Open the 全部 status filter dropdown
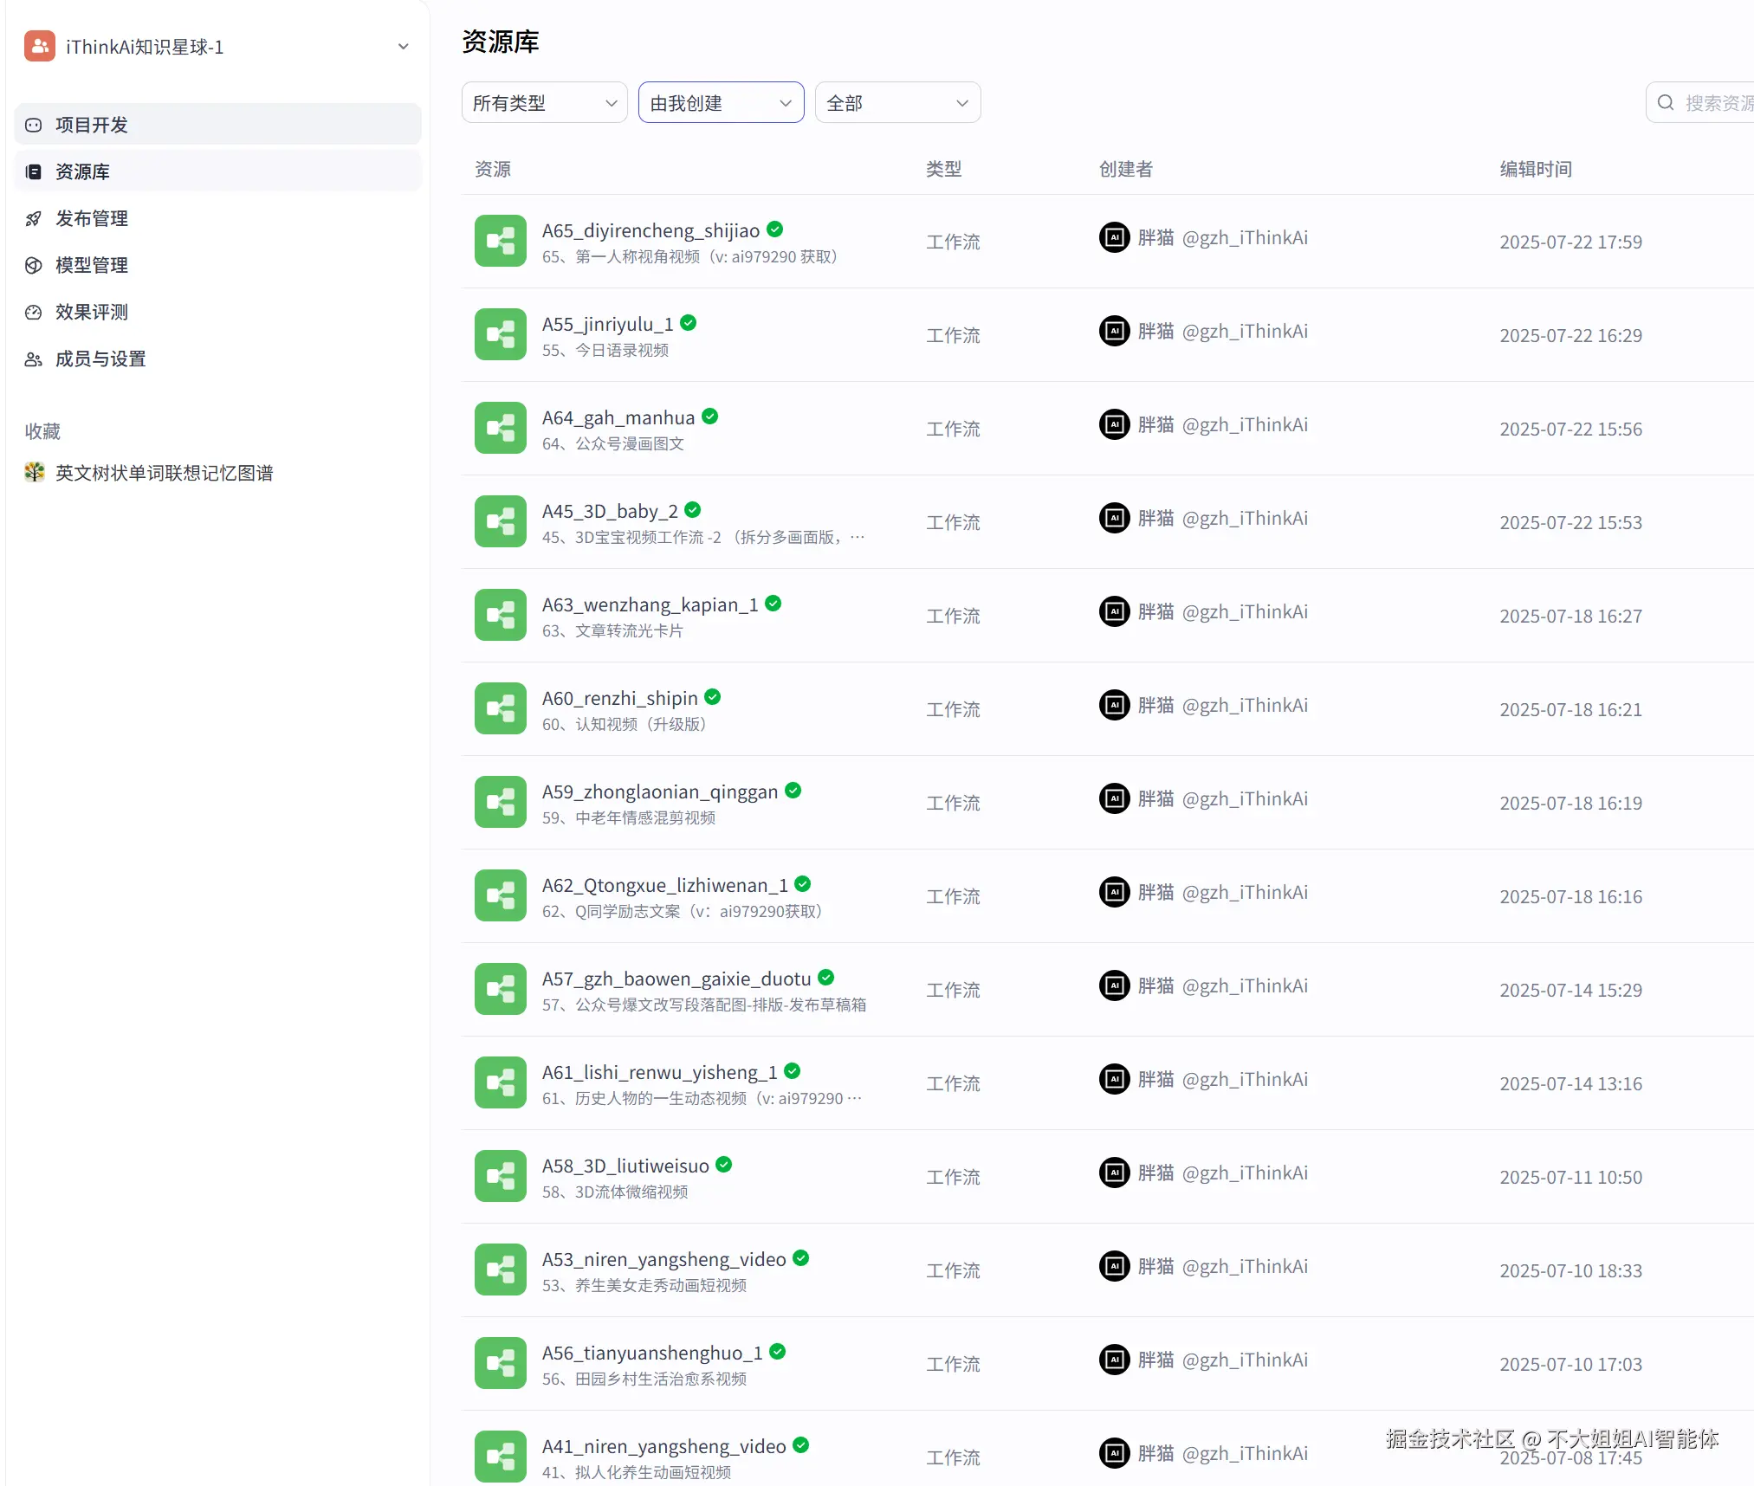 [x=897, y=103]
